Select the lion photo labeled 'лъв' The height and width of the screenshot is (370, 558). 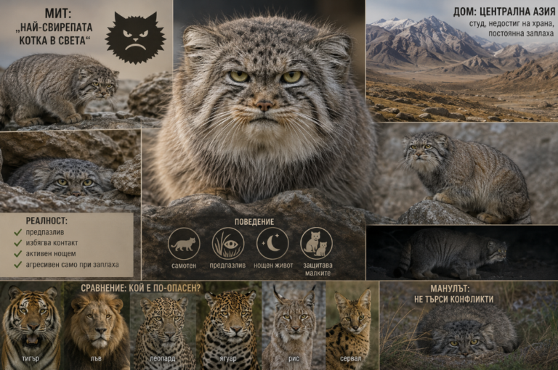(x=97, y=326)
